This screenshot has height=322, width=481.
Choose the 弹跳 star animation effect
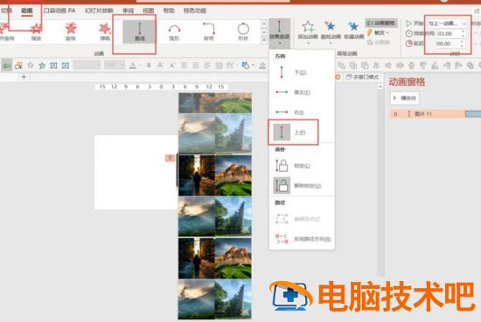105,31
